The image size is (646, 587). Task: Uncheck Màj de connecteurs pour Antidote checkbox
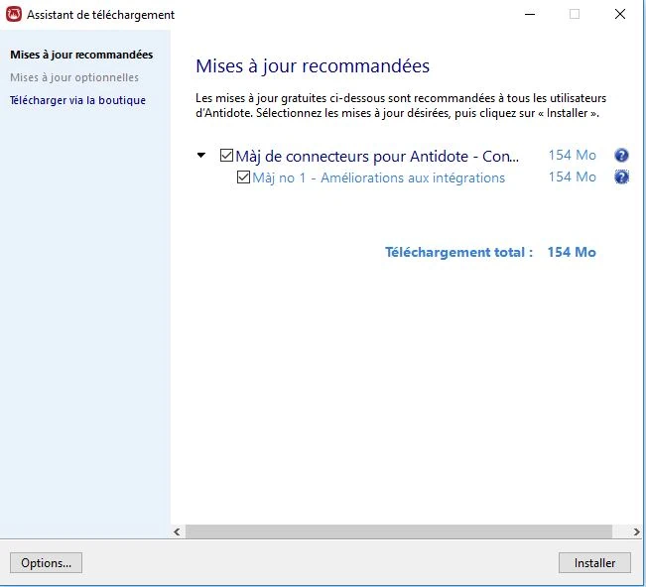coord(226,156)
